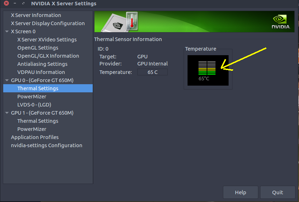Screen dimensions: 299x202
Task: Click the '65°C' gauge reading text
Action: pyautogui.click(x=204, y=79)
